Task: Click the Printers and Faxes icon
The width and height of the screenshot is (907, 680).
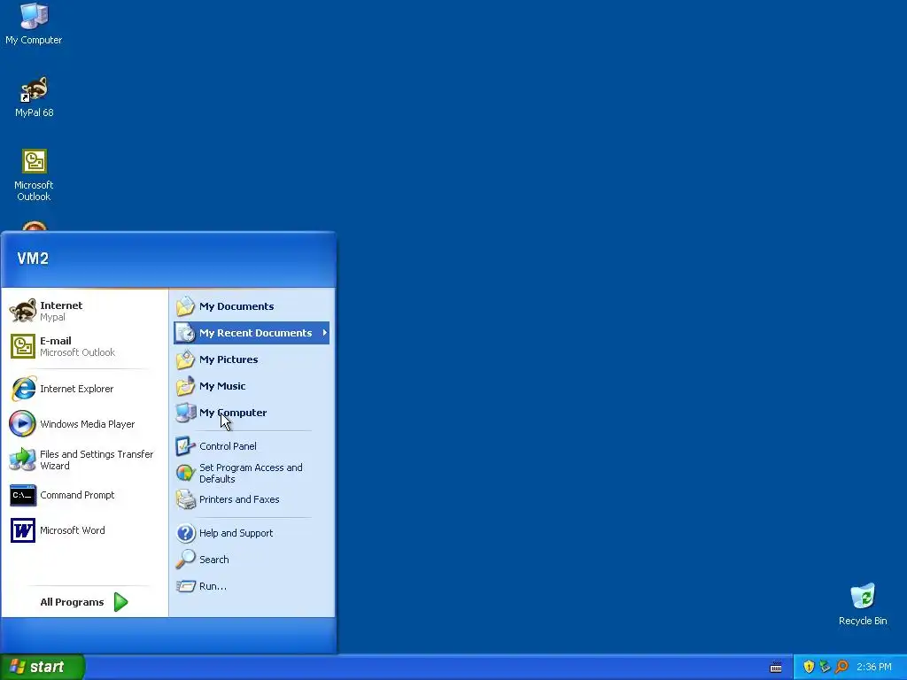Action: [x=186, y=499]
